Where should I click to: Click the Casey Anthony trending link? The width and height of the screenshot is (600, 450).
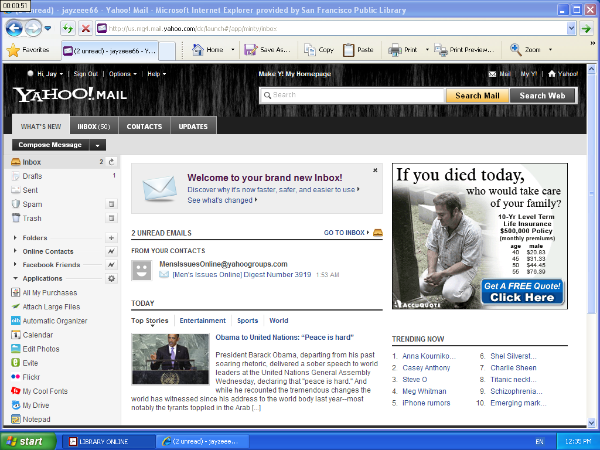[426, 368]
